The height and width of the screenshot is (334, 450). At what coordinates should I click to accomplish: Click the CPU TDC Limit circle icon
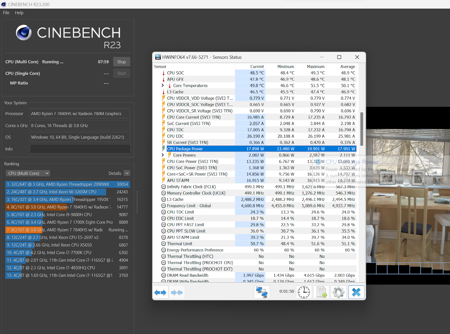[163, 212]
